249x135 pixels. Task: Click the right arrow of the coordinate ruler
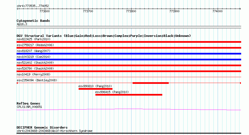point(240,9)
